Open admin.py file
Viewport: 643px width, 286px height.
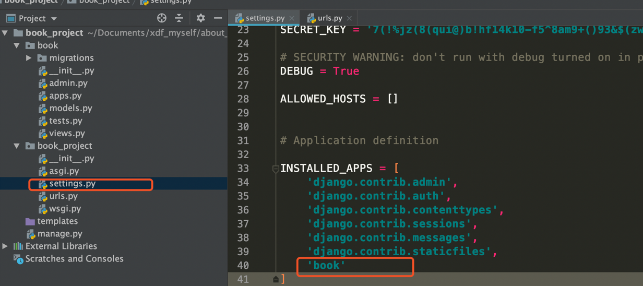(68, 83)
